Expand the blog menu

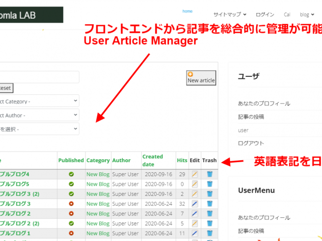coord(307,15)
